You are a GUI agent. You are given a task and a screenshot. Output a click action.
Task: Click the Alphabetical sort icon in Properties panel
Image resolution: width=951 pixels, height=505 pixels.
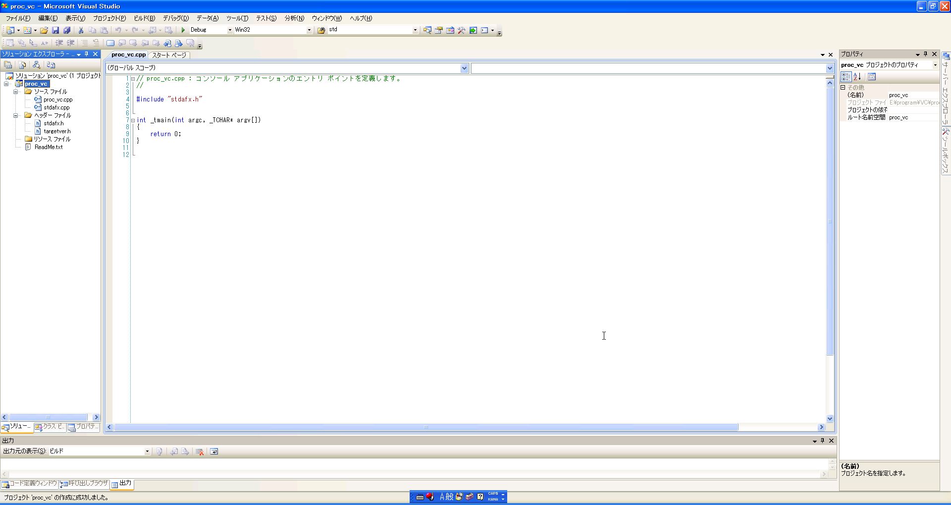[x=857, y=77]
